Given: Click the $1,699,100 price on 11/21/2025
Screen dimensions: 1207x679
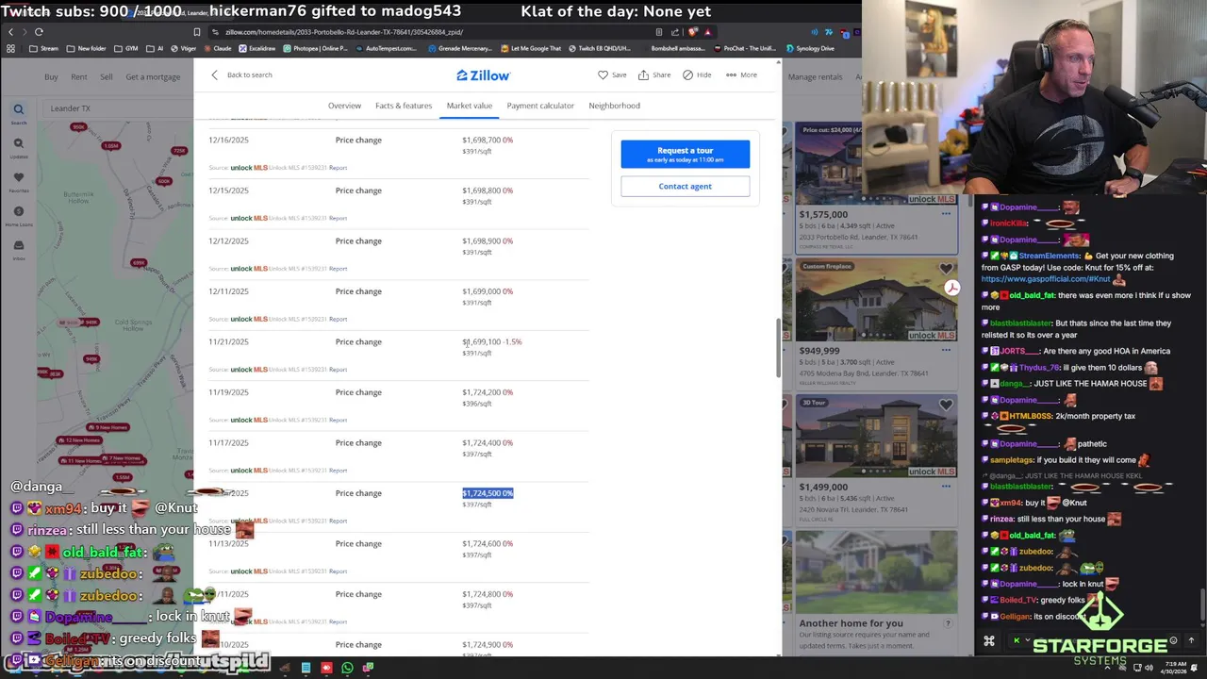Looking at the screenshot, I should coord(481,341).
